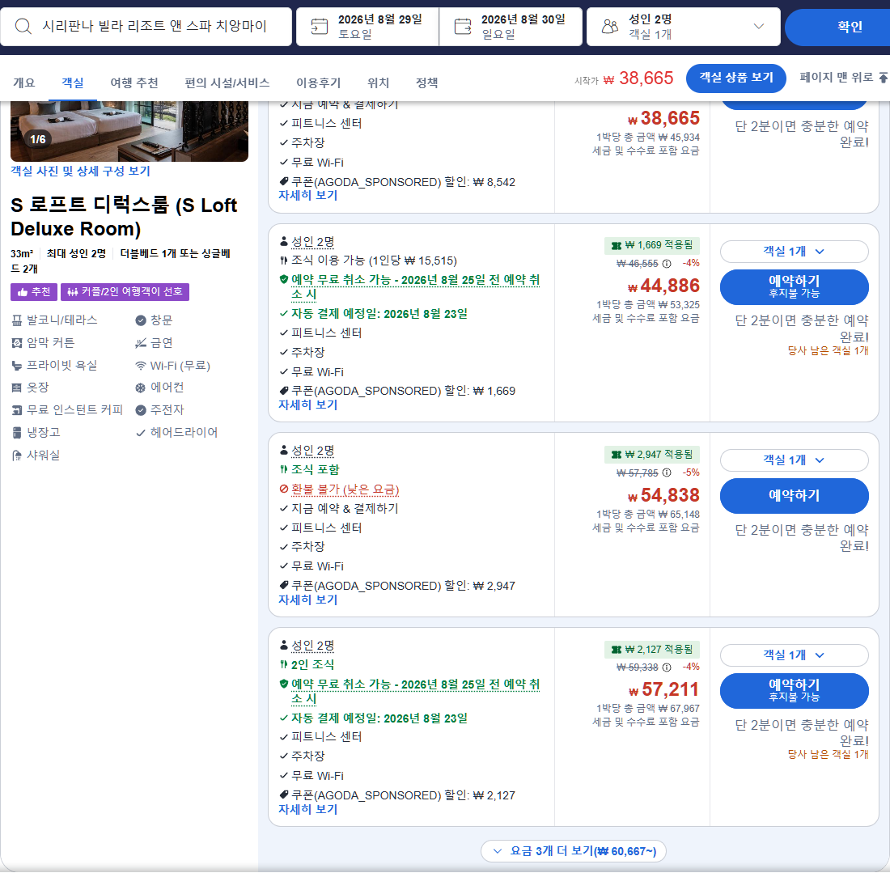Click 자세히 보기 under ₩1,669 coupon
The image size is (890, 873).
(x=308, y=405)
